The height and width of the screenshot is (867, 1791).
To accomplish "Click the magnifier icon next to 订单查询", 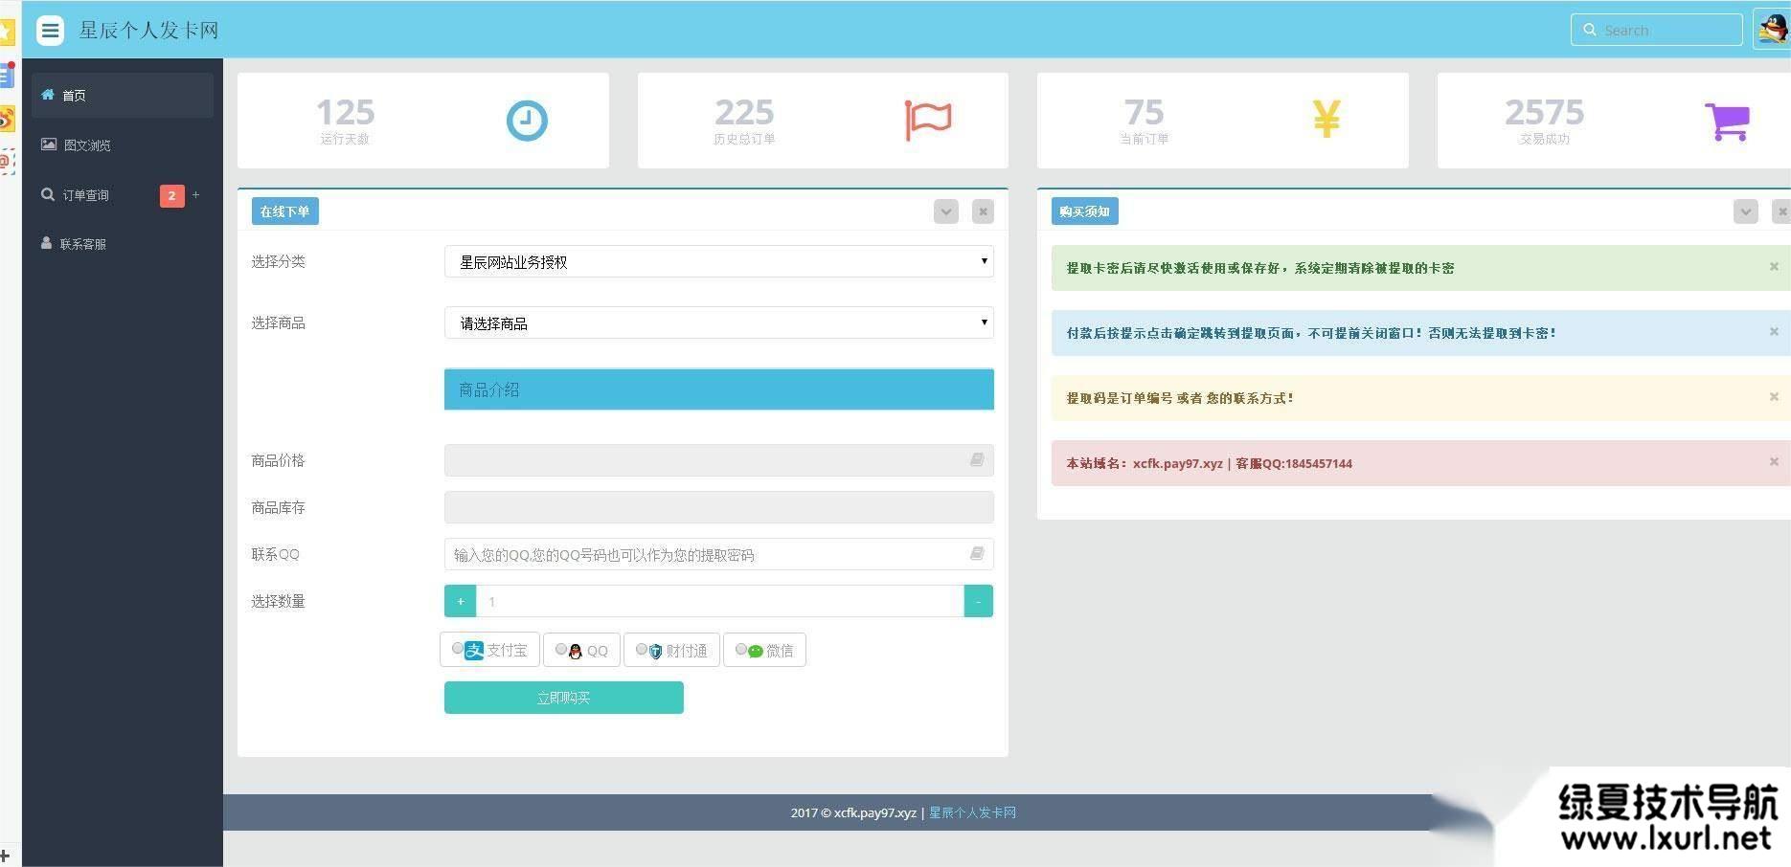I will click(x=47, y=194).
